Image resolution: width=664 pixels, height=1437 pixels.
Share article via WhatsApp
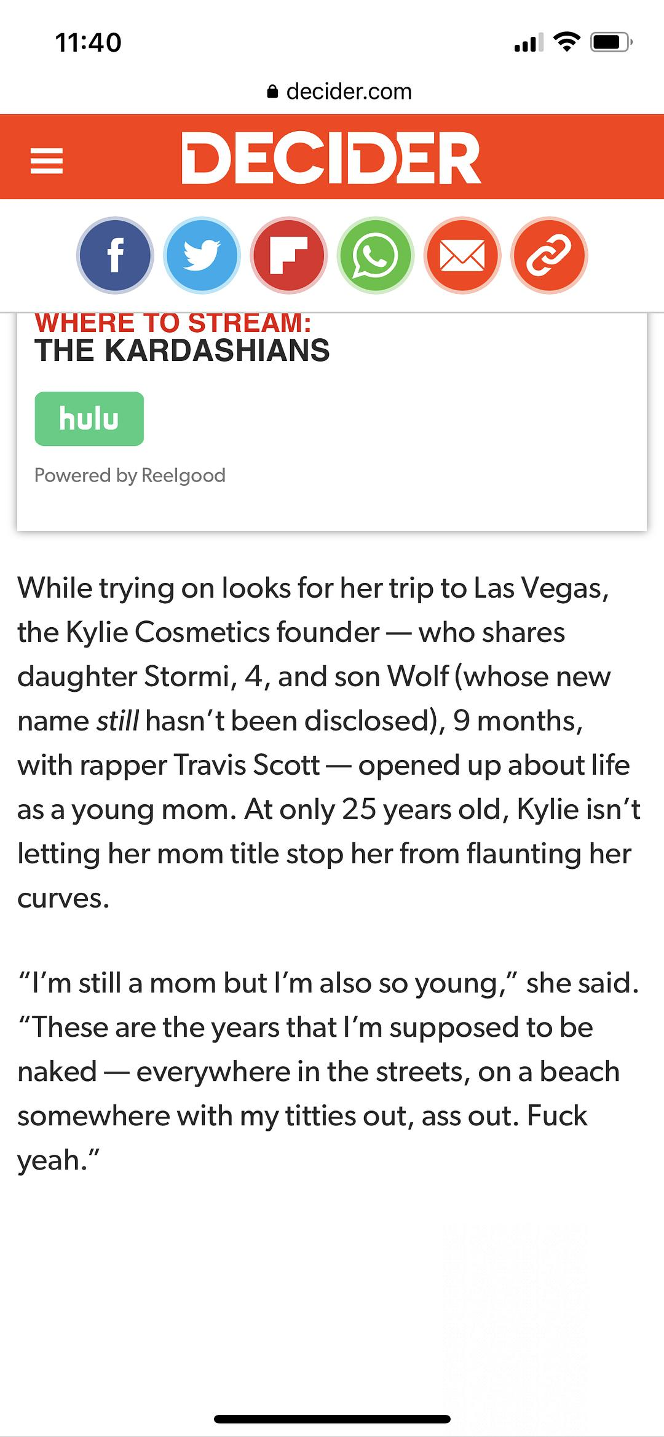pos(375,255)
